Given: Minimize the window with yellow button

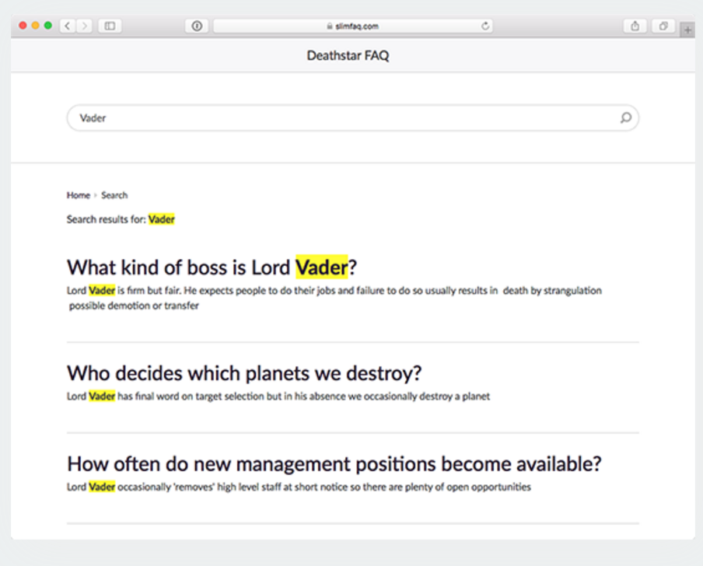Looking at the screenshot, I should [x=36, y=26].
